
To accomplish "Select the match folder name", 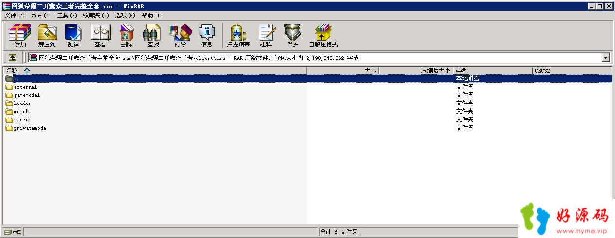I will point(21,112).
